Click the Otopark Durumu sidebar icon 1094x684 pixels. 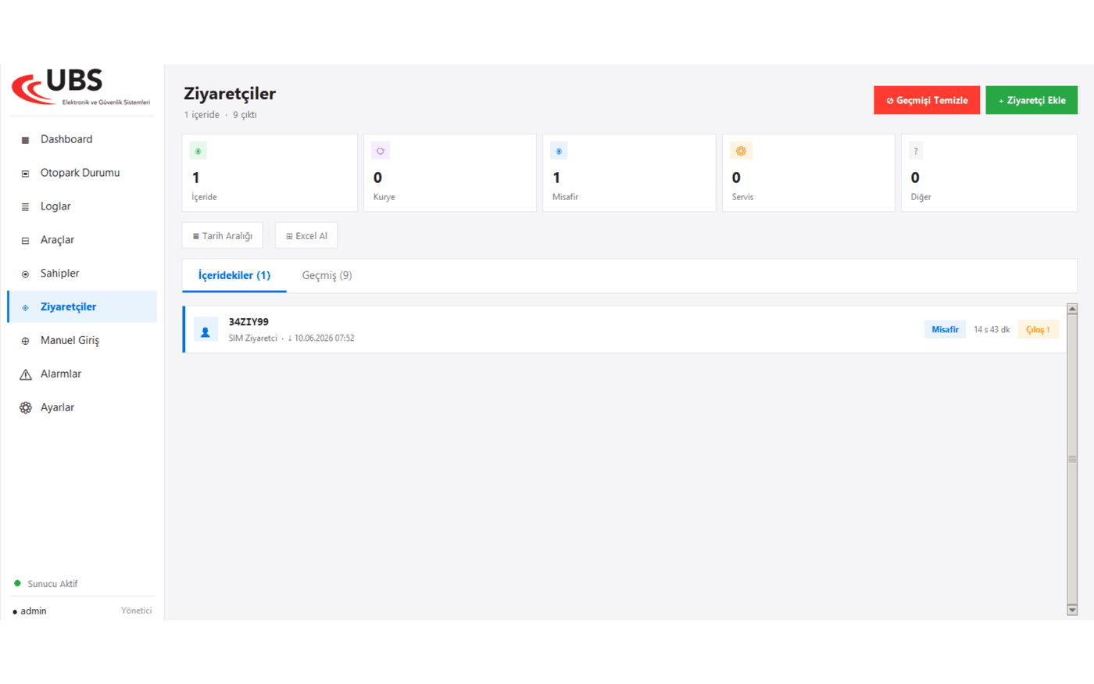tap(25, 174)
